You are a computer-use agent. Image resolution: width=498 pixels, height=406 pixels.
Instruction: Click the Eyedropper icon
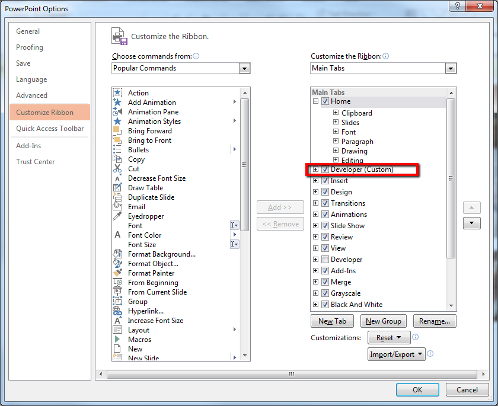click(x=117, y=216)
